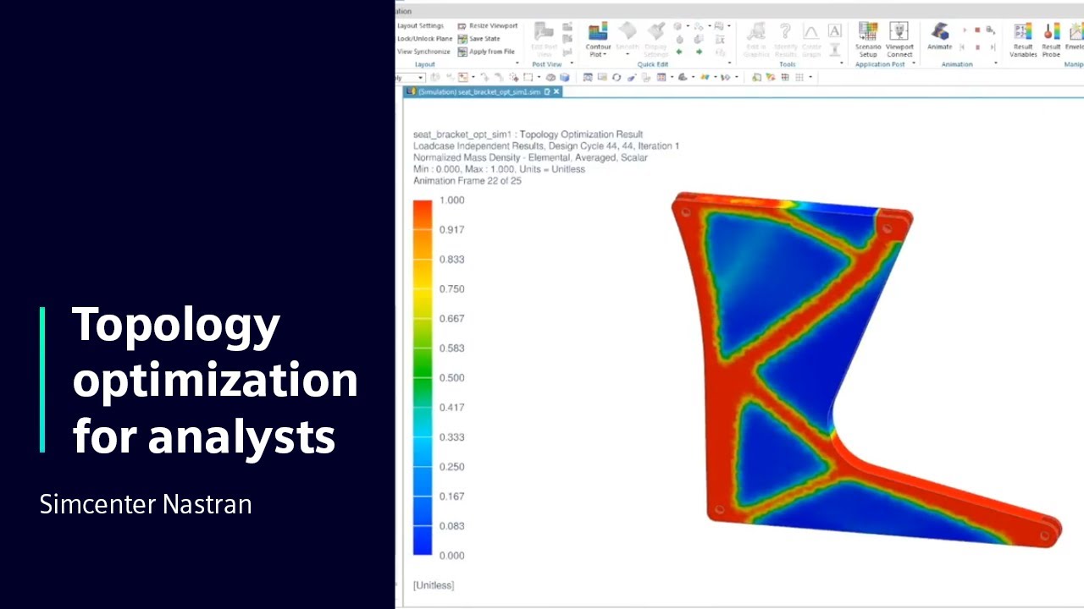Screen dimensions: 1084x609
Task: Open Layout Settings
Action: [420, 26]
